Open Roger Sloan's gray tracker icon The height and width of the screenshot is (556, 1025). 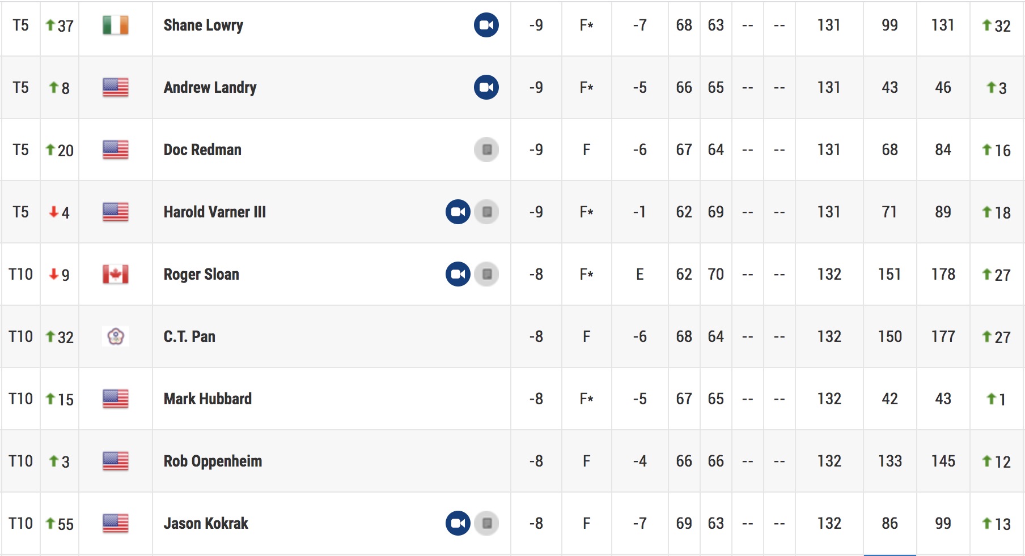coord(486,274)
